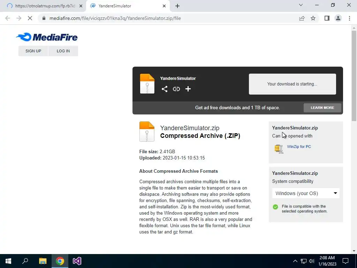The image size is (357, 268).
Task: Click 'Get ad free downloads and 1 TB' text
Action: 237,107
